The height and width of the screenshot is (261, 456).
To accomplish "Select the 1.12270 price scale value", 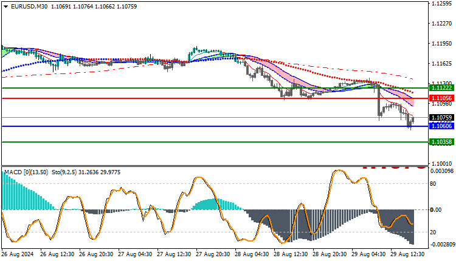I will click(x=442, y=24).
